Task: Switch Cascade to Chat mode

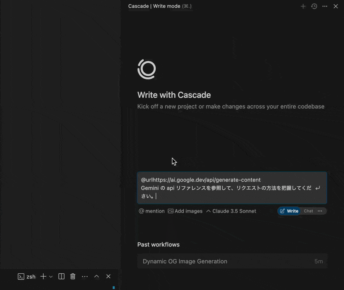Action: coord(308,211)
